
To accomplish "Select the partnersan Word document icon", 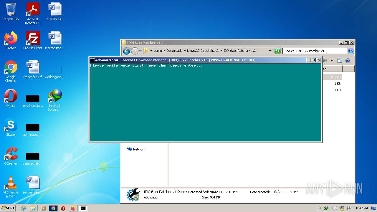I will click(x=33, y=185).
